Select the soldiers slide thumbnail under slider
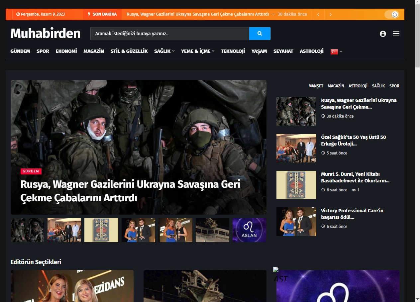 pos(27,230)
